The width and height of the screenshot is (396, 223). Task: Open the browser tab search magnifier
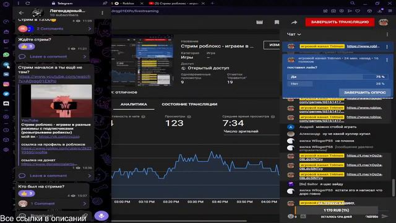pos(352,3)
